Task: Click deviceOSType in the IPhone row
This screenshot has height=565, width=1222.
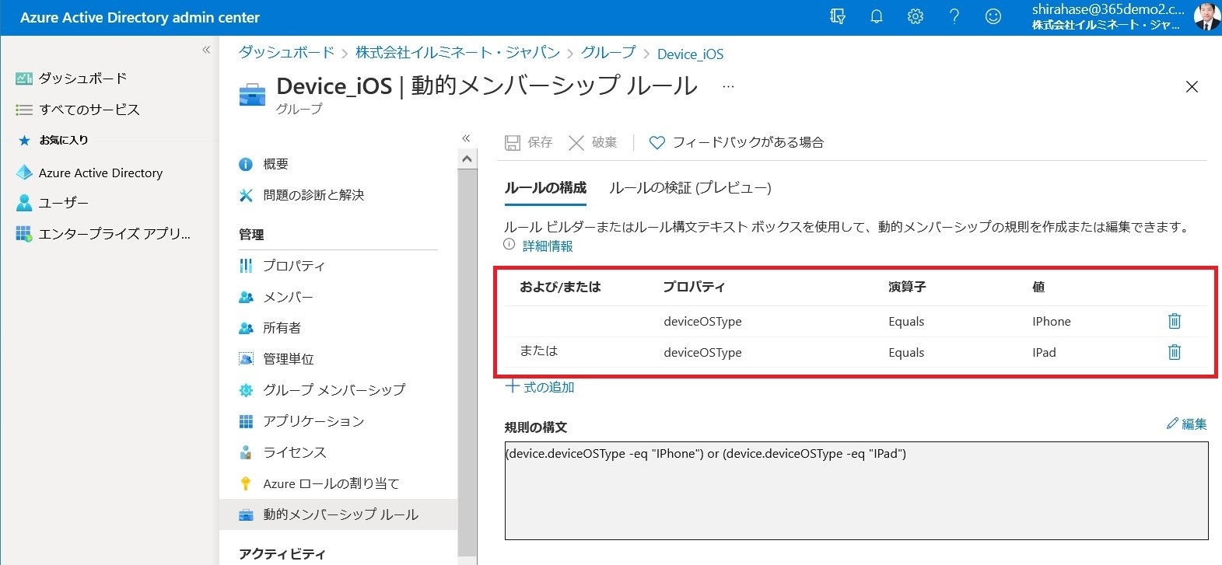Action: point(702,322)
